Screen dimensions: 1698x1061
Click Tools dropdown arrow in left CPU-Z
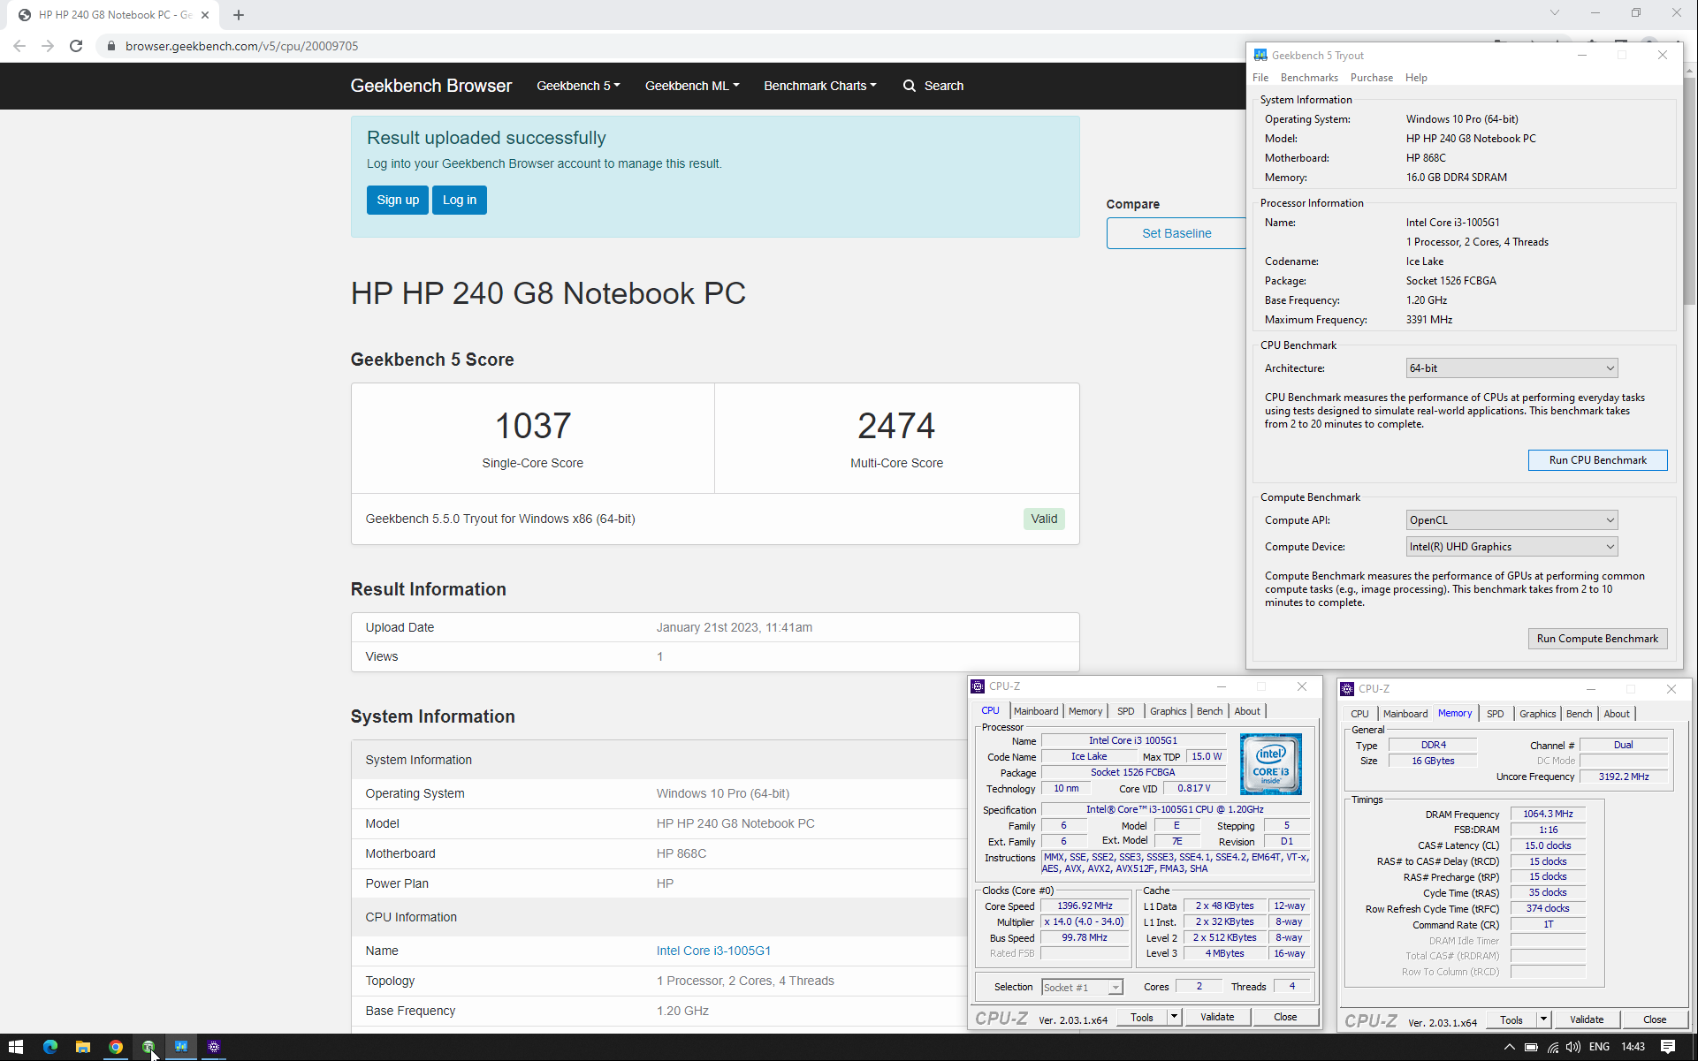pyautogui.click(x=1174, y=1017)
